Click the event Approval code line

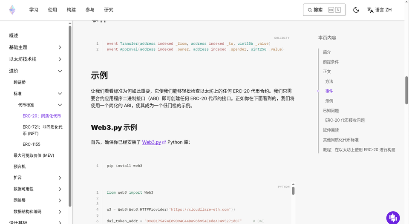(x=195, y=49)
